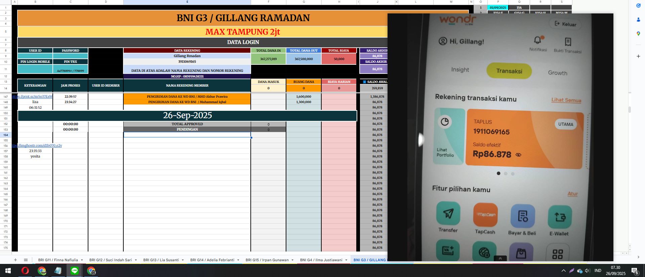Image resolution: width=645 pixels, height=277 pixels.
Task: Hide side panel using bottom-right chevron
Action: (638, 257)
